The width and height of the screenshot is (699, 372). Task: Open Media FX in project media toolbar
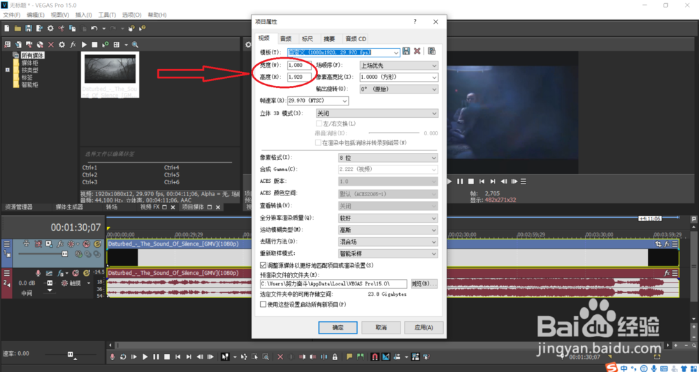pos(73,45)
